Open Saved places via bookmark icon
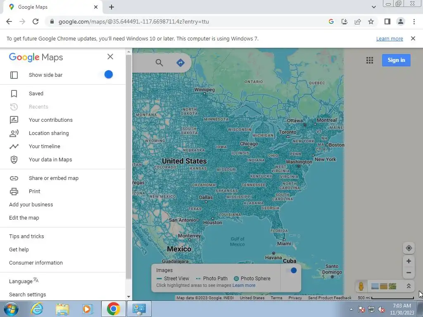This screenshot has height=317, width=423. point(14,94)
